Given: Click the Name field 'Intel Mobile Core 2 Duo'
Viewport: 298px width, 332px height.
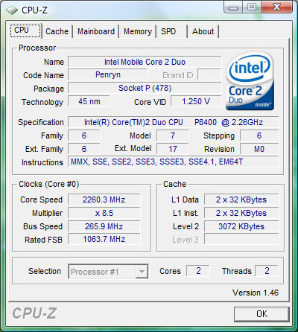Looking at the screenshot, I should pos(145,62).
